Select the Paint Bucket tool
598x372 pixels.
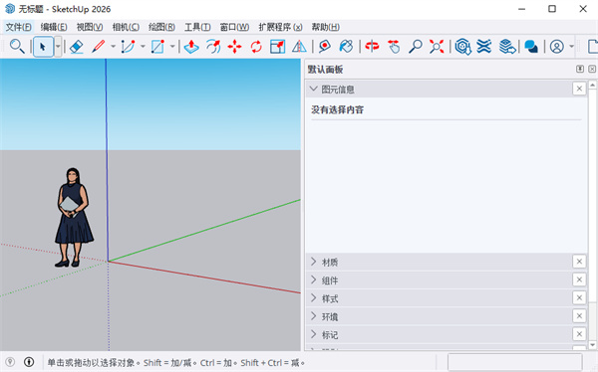pyautogui.click(x=346, y=47)
